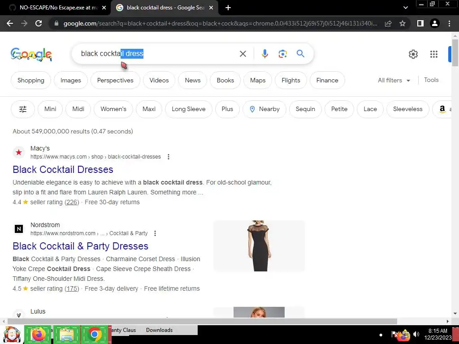
Task: Click the Macy's red star favicon
Action: click(19, 152)
